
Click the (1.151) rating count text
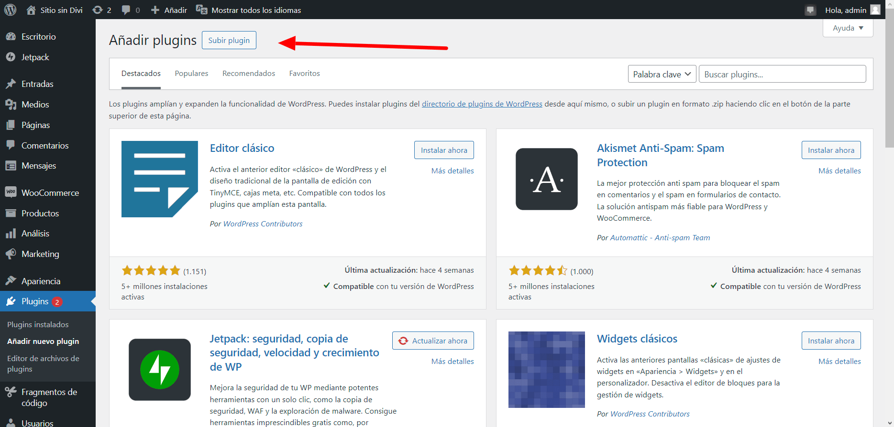[x=195, y=271]
